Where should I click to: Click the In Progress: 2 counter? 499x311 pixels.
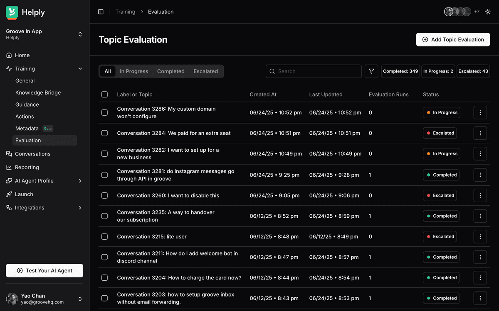(438, 71)
